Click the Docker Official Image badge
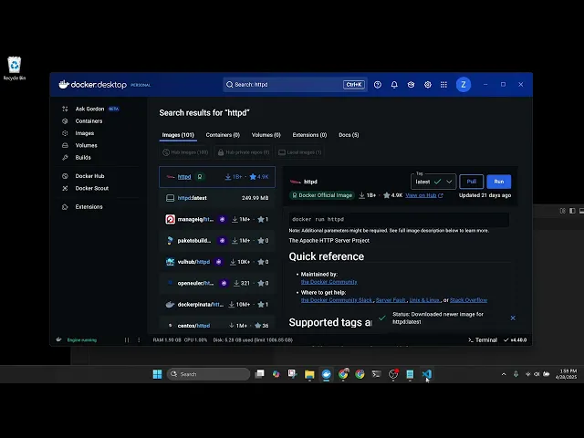584x438 pixels. [322, 195]
